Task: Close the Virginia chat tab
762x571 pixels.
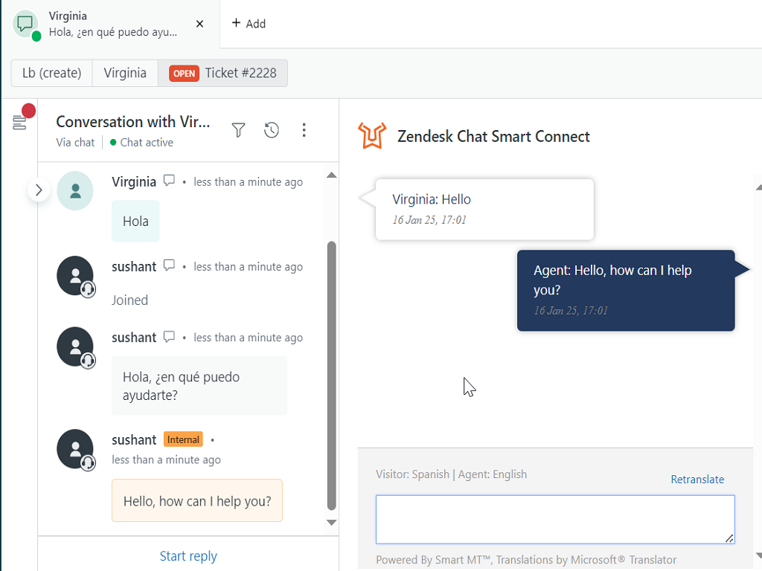Action: pos(199,23)
